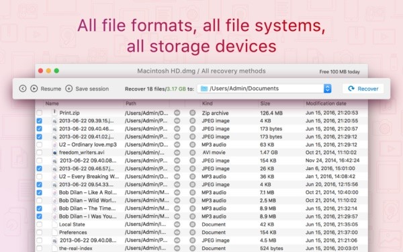Sort by the Size column header
The width and height of the screenshot is (403, 252).
pos(265,103)
